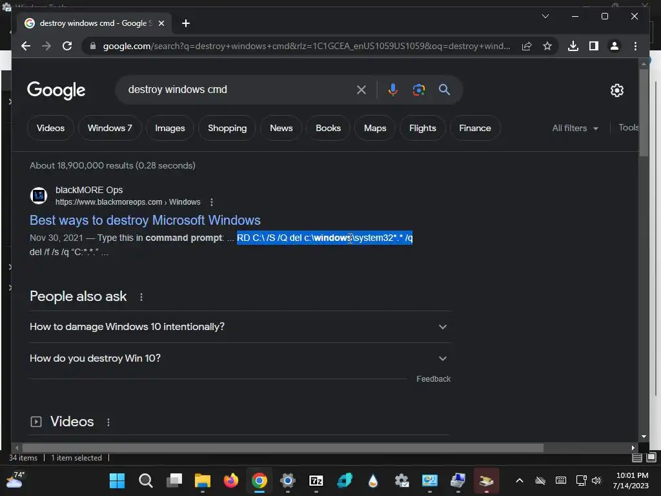This screenshot has width=661, height=496.
Task: Select the Flights filter chip
Action: 422,128
